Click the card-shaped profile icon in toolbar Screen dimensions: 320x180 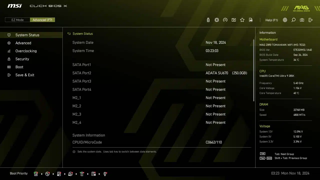pos(234,20)
